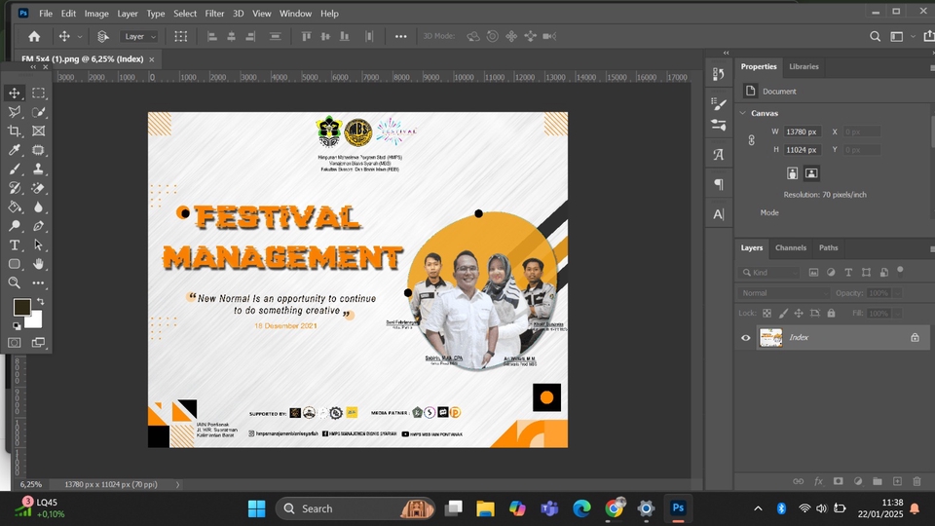The image size is (935, 526).
Task: Select the Clone Stamp tool
Action: (38, 169)
